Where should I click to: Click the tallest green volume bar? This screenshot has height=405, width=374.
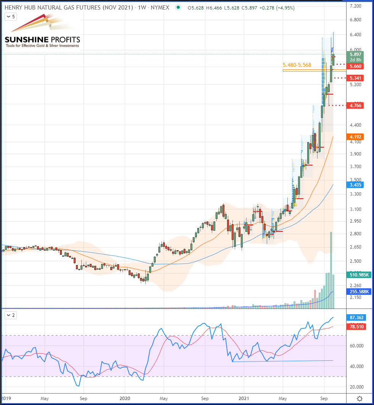(331, 270)
